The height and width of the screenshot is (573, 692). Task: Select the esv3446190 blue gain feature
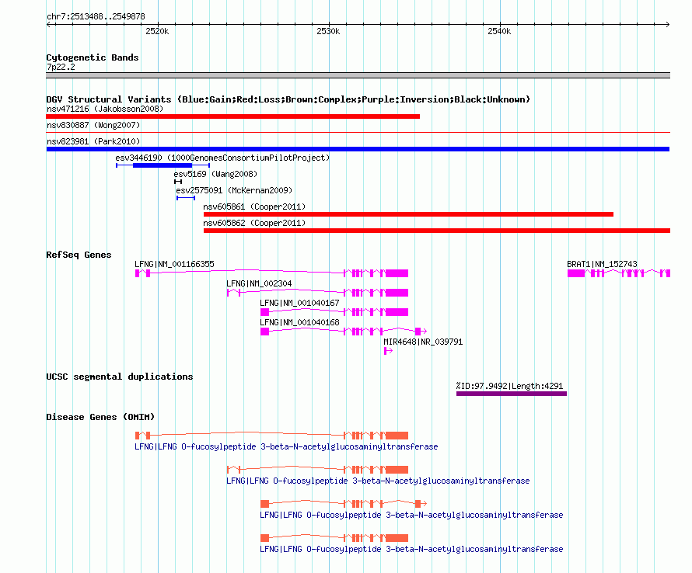coord(163,165)
